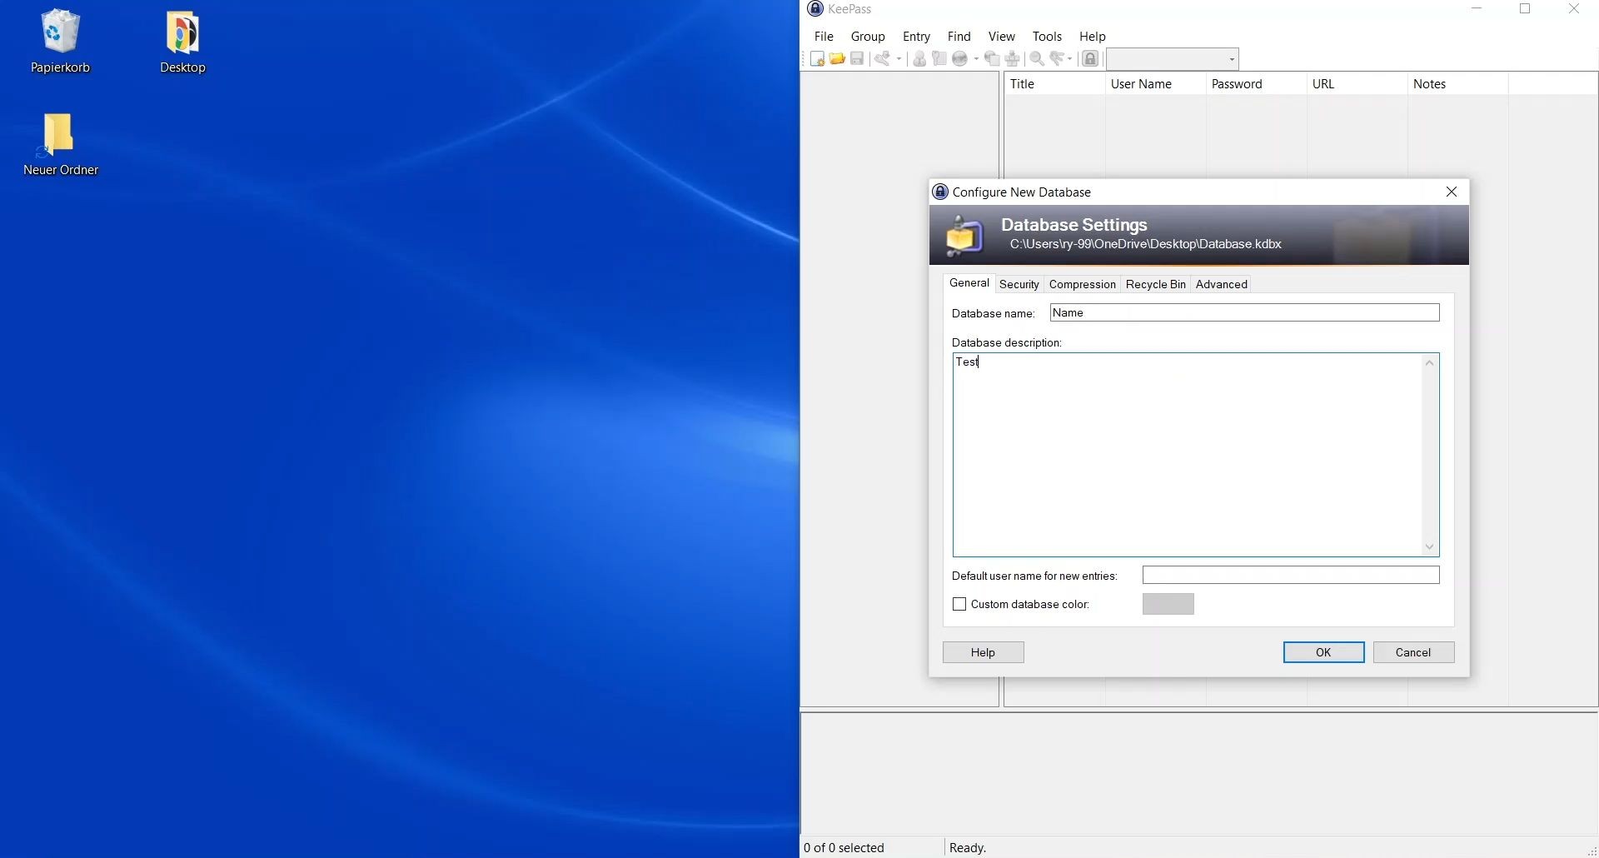Click the Copy User Name icon

919,58
